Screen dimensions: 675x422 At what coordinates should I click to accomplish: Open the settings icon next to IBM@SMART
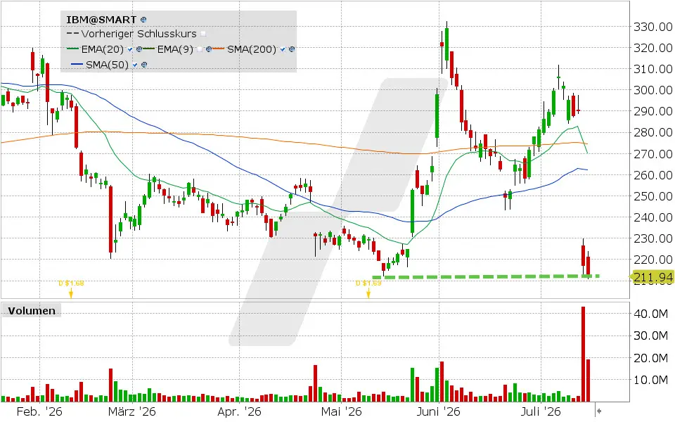[143, 20]
